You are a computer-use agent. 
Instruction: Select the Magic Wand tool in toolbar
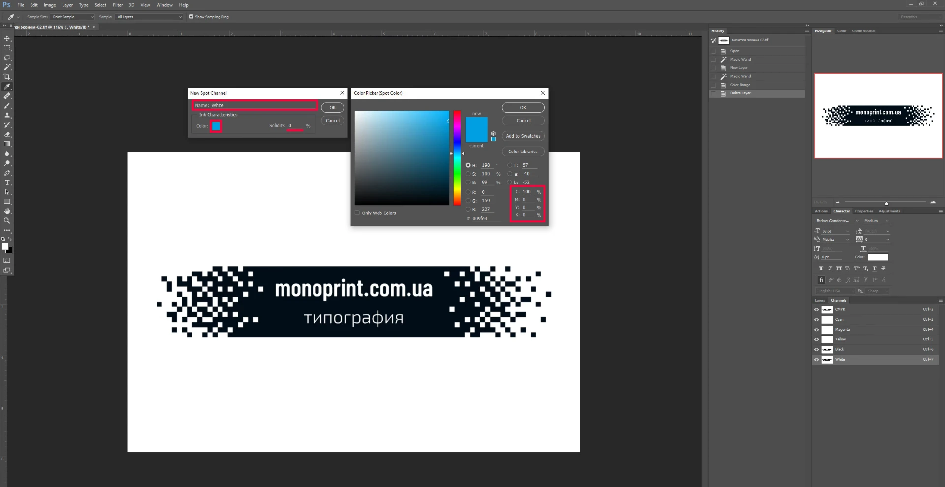(x=7, y=67)
